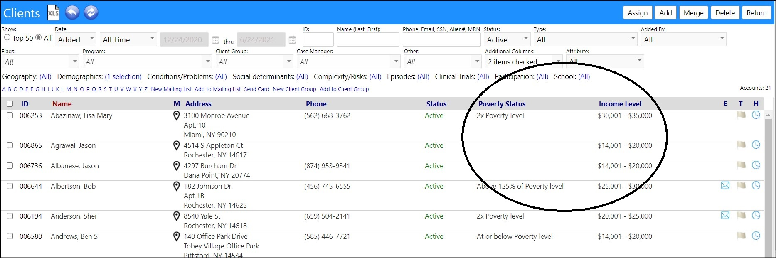Open the Program dropdown
Screen dimensions: 776x258
[148, 61]
